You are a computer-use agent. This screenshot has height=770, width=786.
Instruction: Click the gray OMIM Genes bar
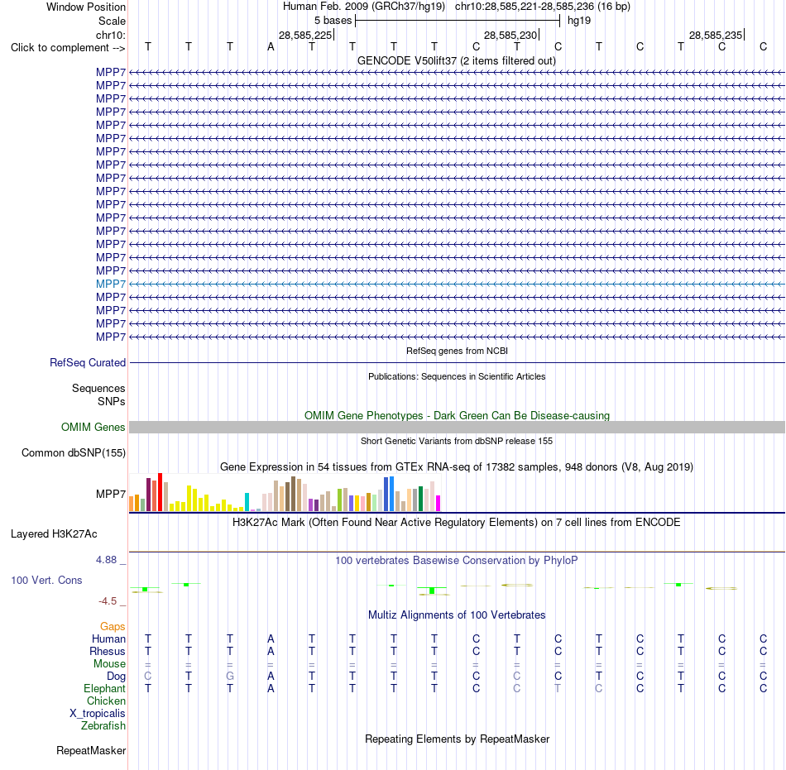[457, 428]
